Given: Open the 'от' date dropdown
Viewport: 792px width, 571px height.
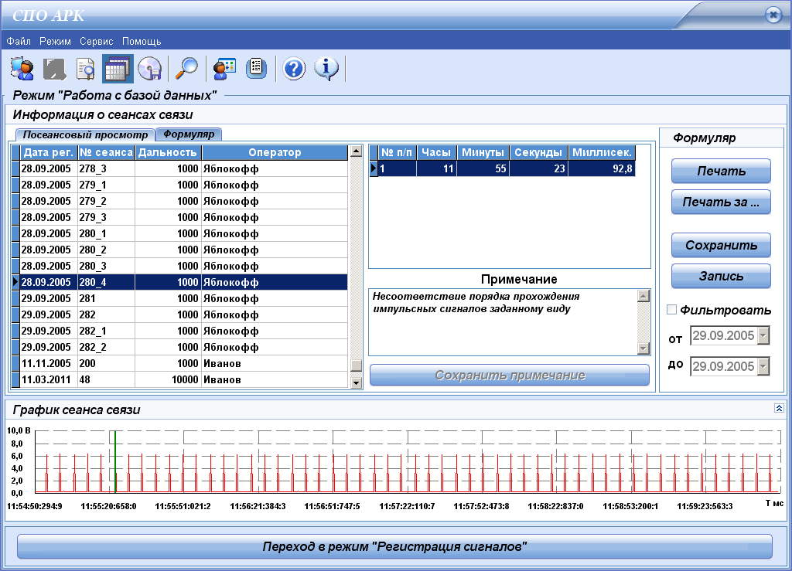Looking at the screenshot, I should (x=763, y=335).
